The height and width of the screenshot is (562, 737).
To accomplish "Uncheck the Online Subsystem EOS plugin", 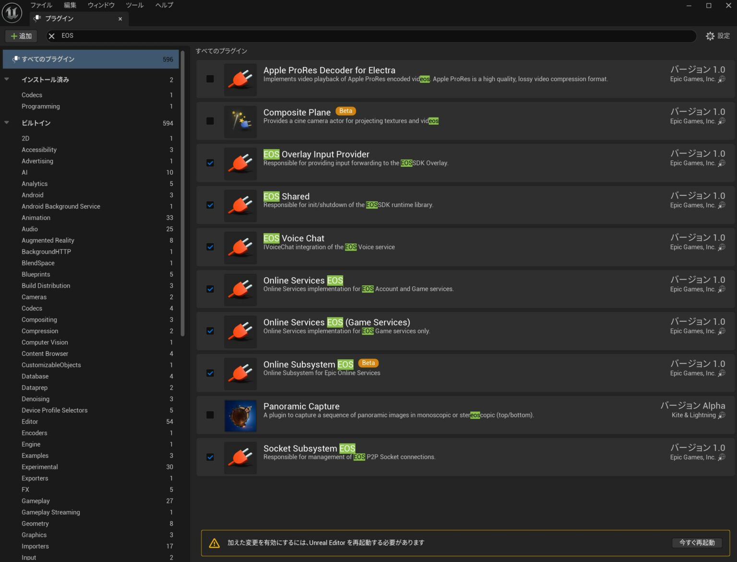I will coord(210,373).
